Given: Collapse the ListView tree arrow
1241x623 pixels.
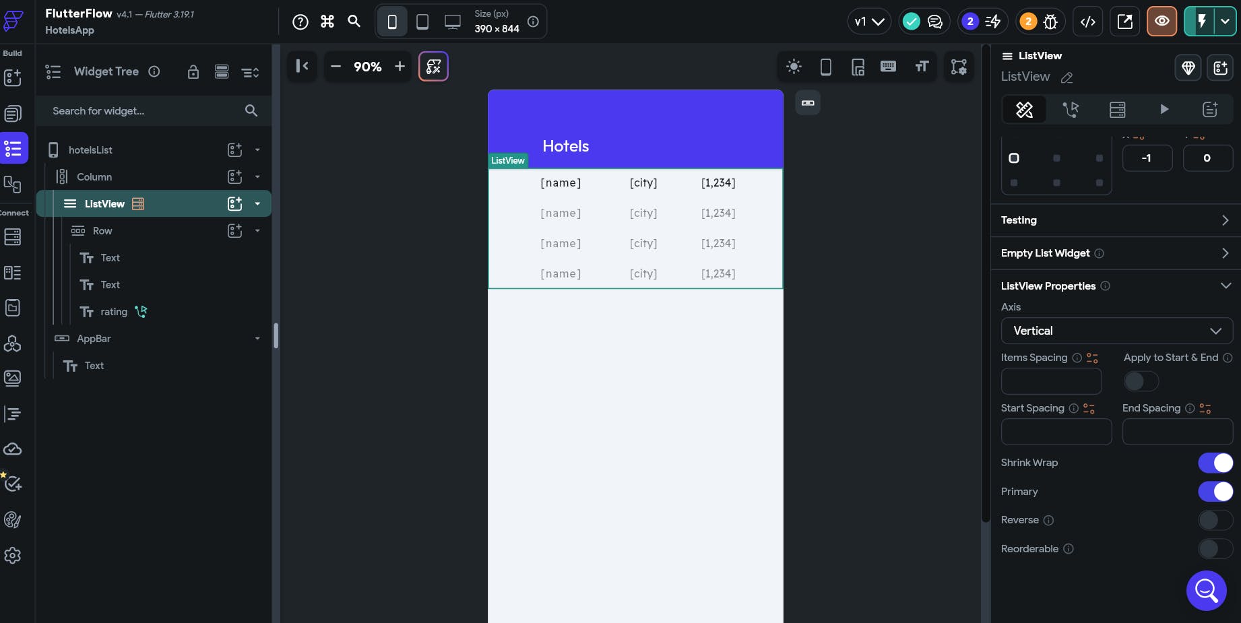Looking at the screenshot, I should point(257,203).
